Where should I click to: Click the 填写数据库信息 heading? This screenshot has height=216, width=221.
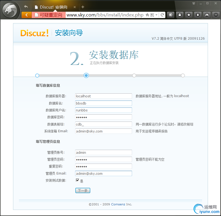point(48,85)
